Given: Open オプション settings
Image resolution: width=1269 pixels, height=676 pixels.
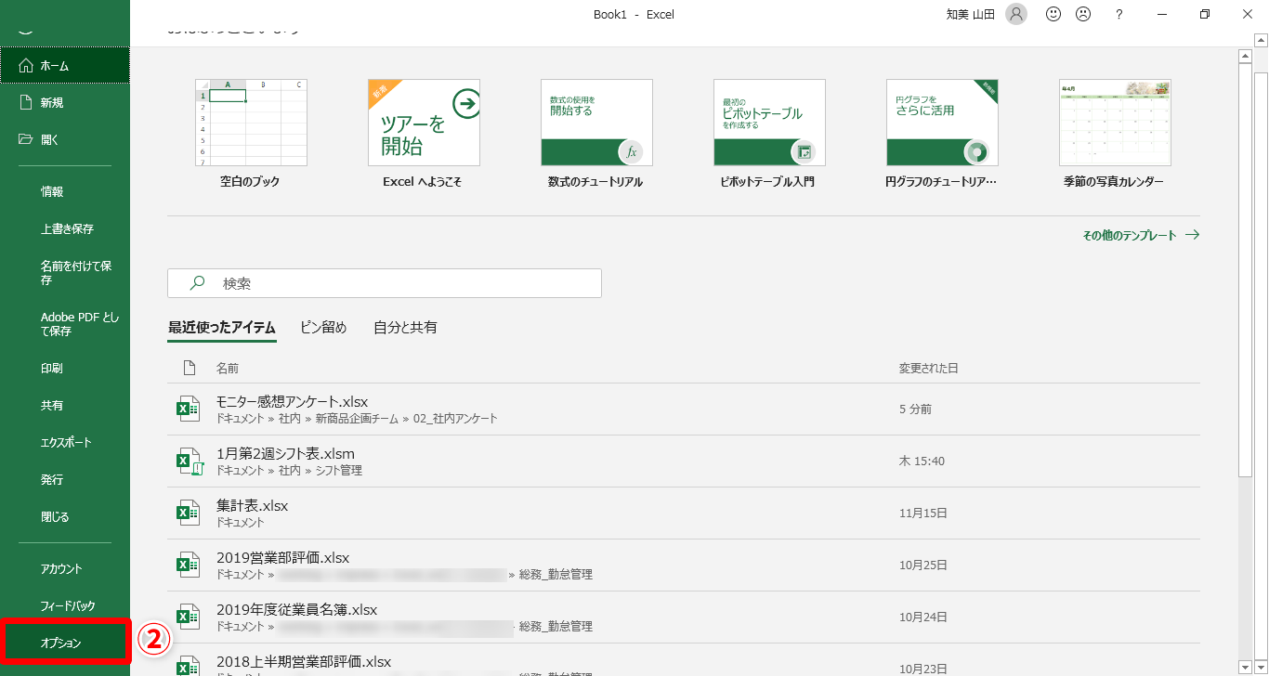Looking at the screenshot, I should [x=65, y=643].
